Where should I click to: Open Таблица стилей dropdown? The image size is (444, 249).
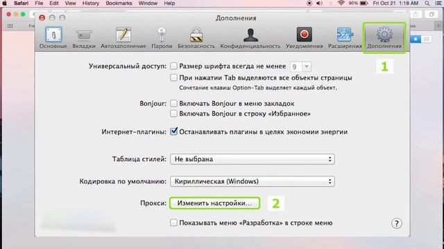[253, 159]
